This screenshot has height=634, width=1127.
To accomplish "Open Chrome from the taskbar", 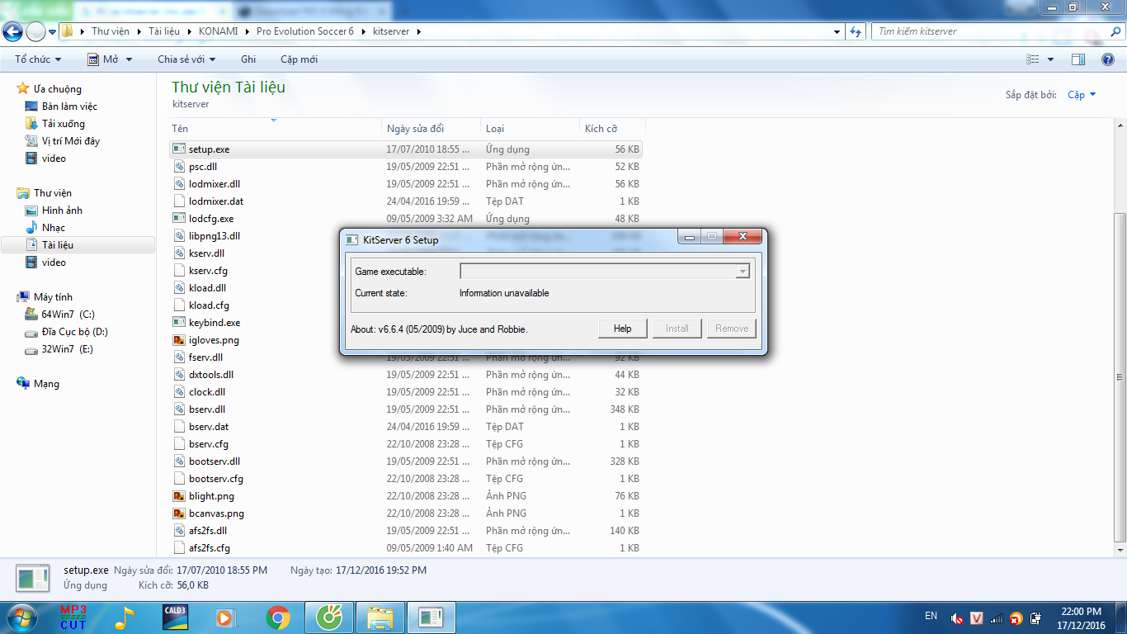I will click(278, 617).
